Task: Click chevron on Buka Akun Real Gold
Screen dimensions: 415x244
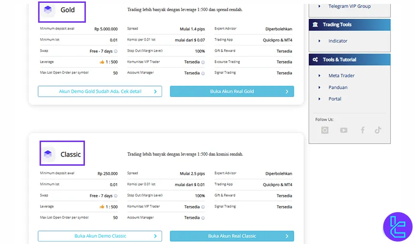Action: click(x=287, y=91)
